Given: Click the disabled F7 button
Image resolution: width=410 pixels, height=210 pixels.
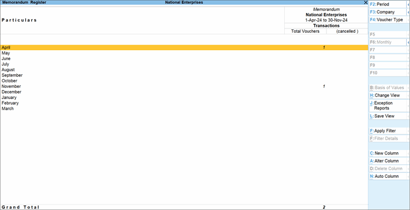Looking at the screenshot, I should tap(388, 50).
